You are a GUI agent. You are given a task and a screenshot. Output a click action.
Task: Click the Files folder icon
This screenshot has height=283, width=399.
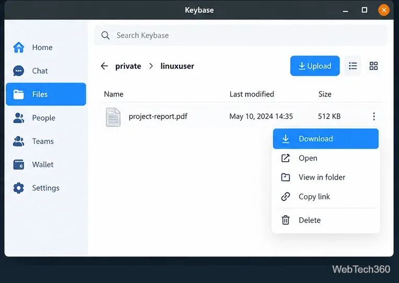point(19,95)
